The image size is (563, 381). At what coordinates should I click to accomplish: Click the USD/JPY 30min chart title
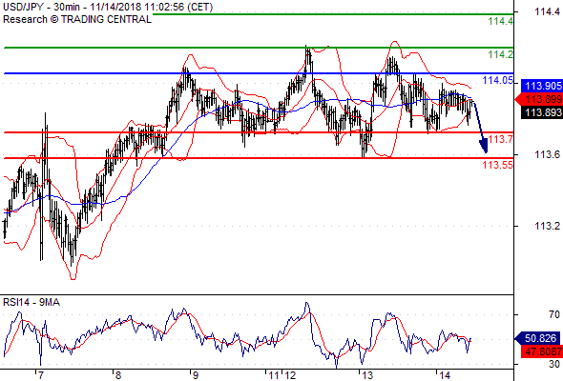(108, 7)
